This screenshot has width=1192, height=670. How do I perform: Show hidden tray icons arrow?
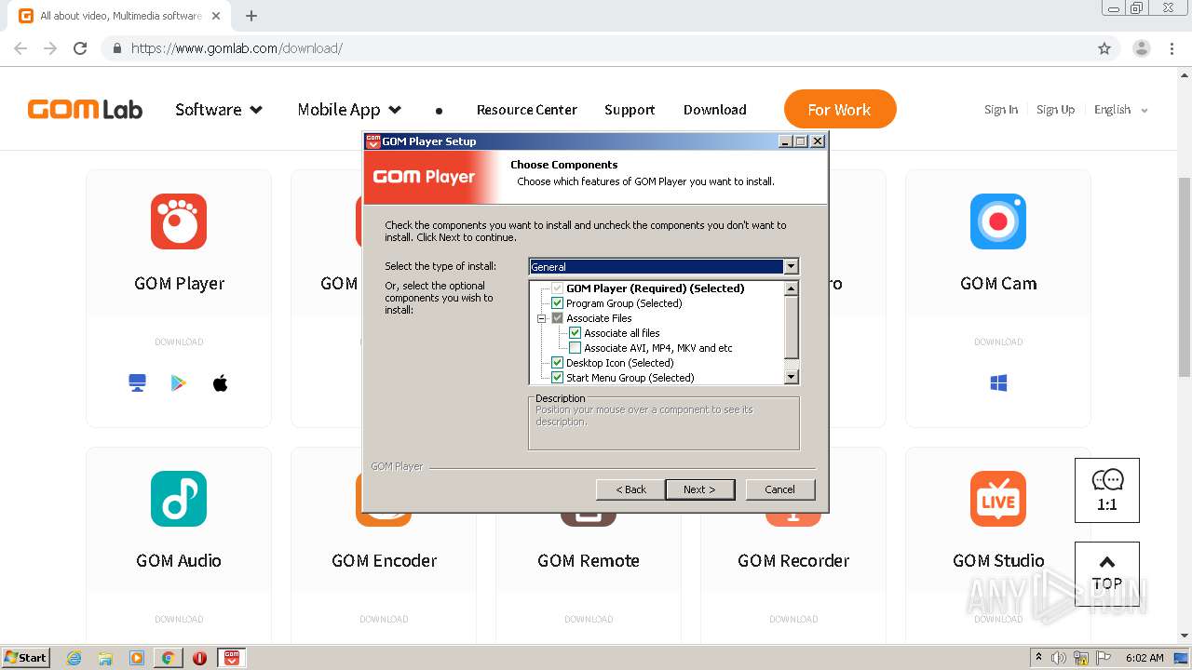coord(1037,658)
